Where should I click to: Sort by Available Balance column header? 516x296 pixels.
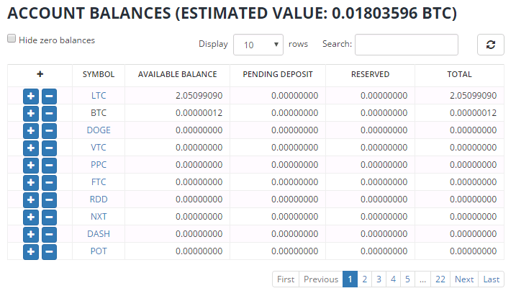(177, 74)
